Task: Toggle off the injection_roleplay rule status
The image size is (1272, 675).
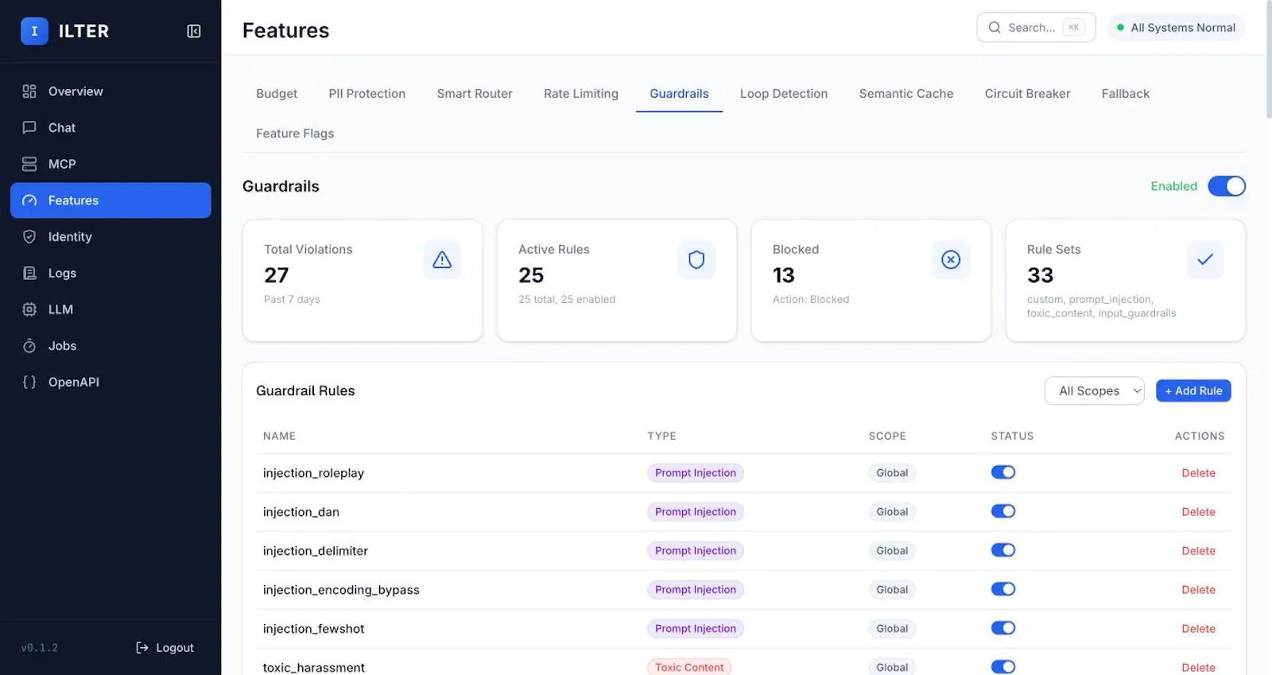Action: 1003,472
